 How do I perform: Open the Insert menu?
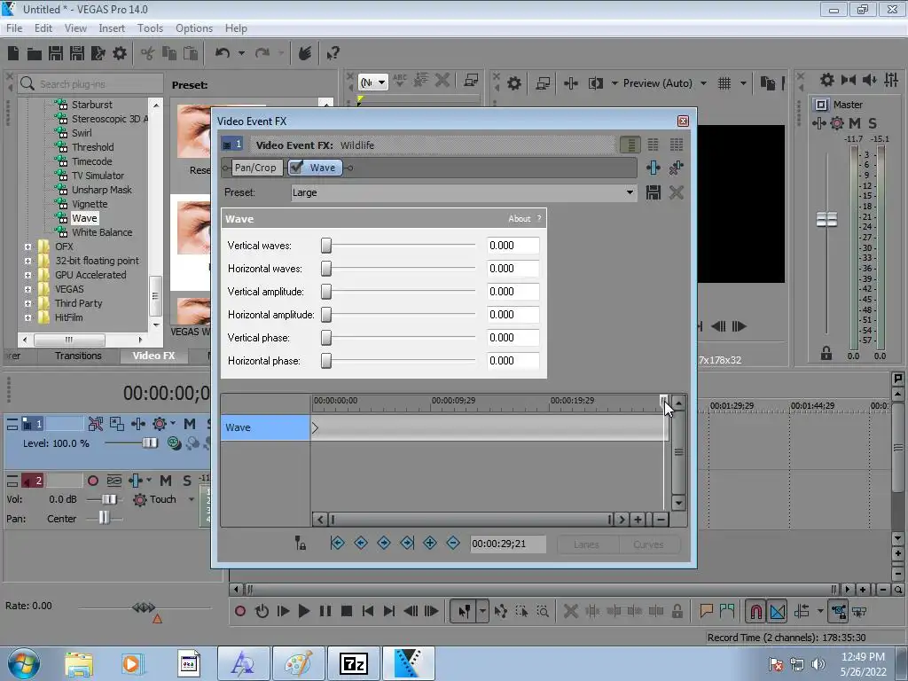112,27
